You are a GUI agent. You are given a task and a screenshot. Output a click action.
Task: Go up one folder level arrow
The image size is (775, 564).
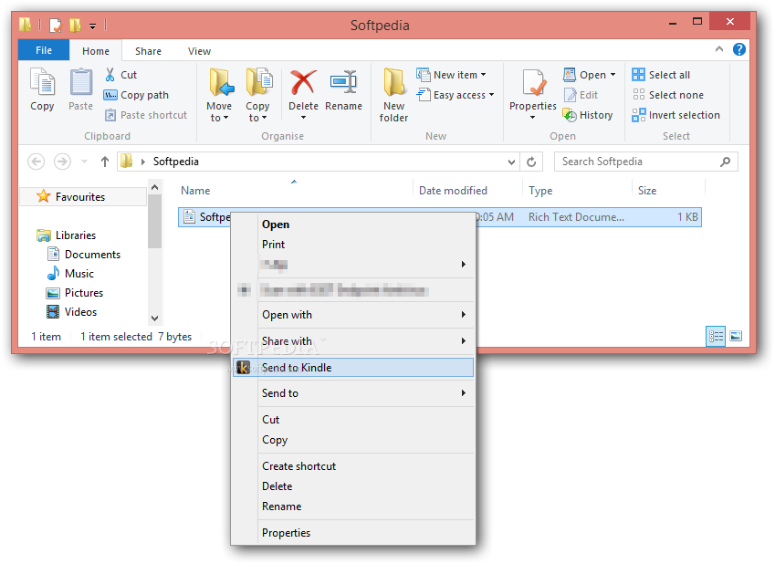pyautogui.click(x=104, y=162)
